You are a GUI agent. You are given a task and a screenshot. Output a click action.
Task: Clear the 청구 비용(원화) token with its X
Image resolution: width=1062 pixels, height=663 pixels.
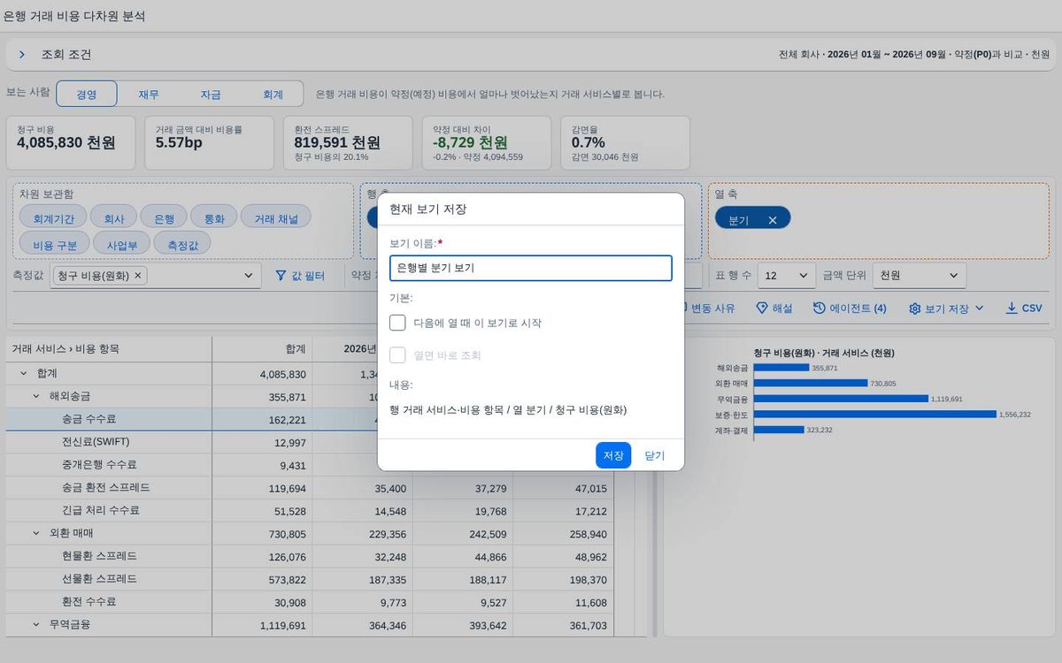click(x=138, y=276)
